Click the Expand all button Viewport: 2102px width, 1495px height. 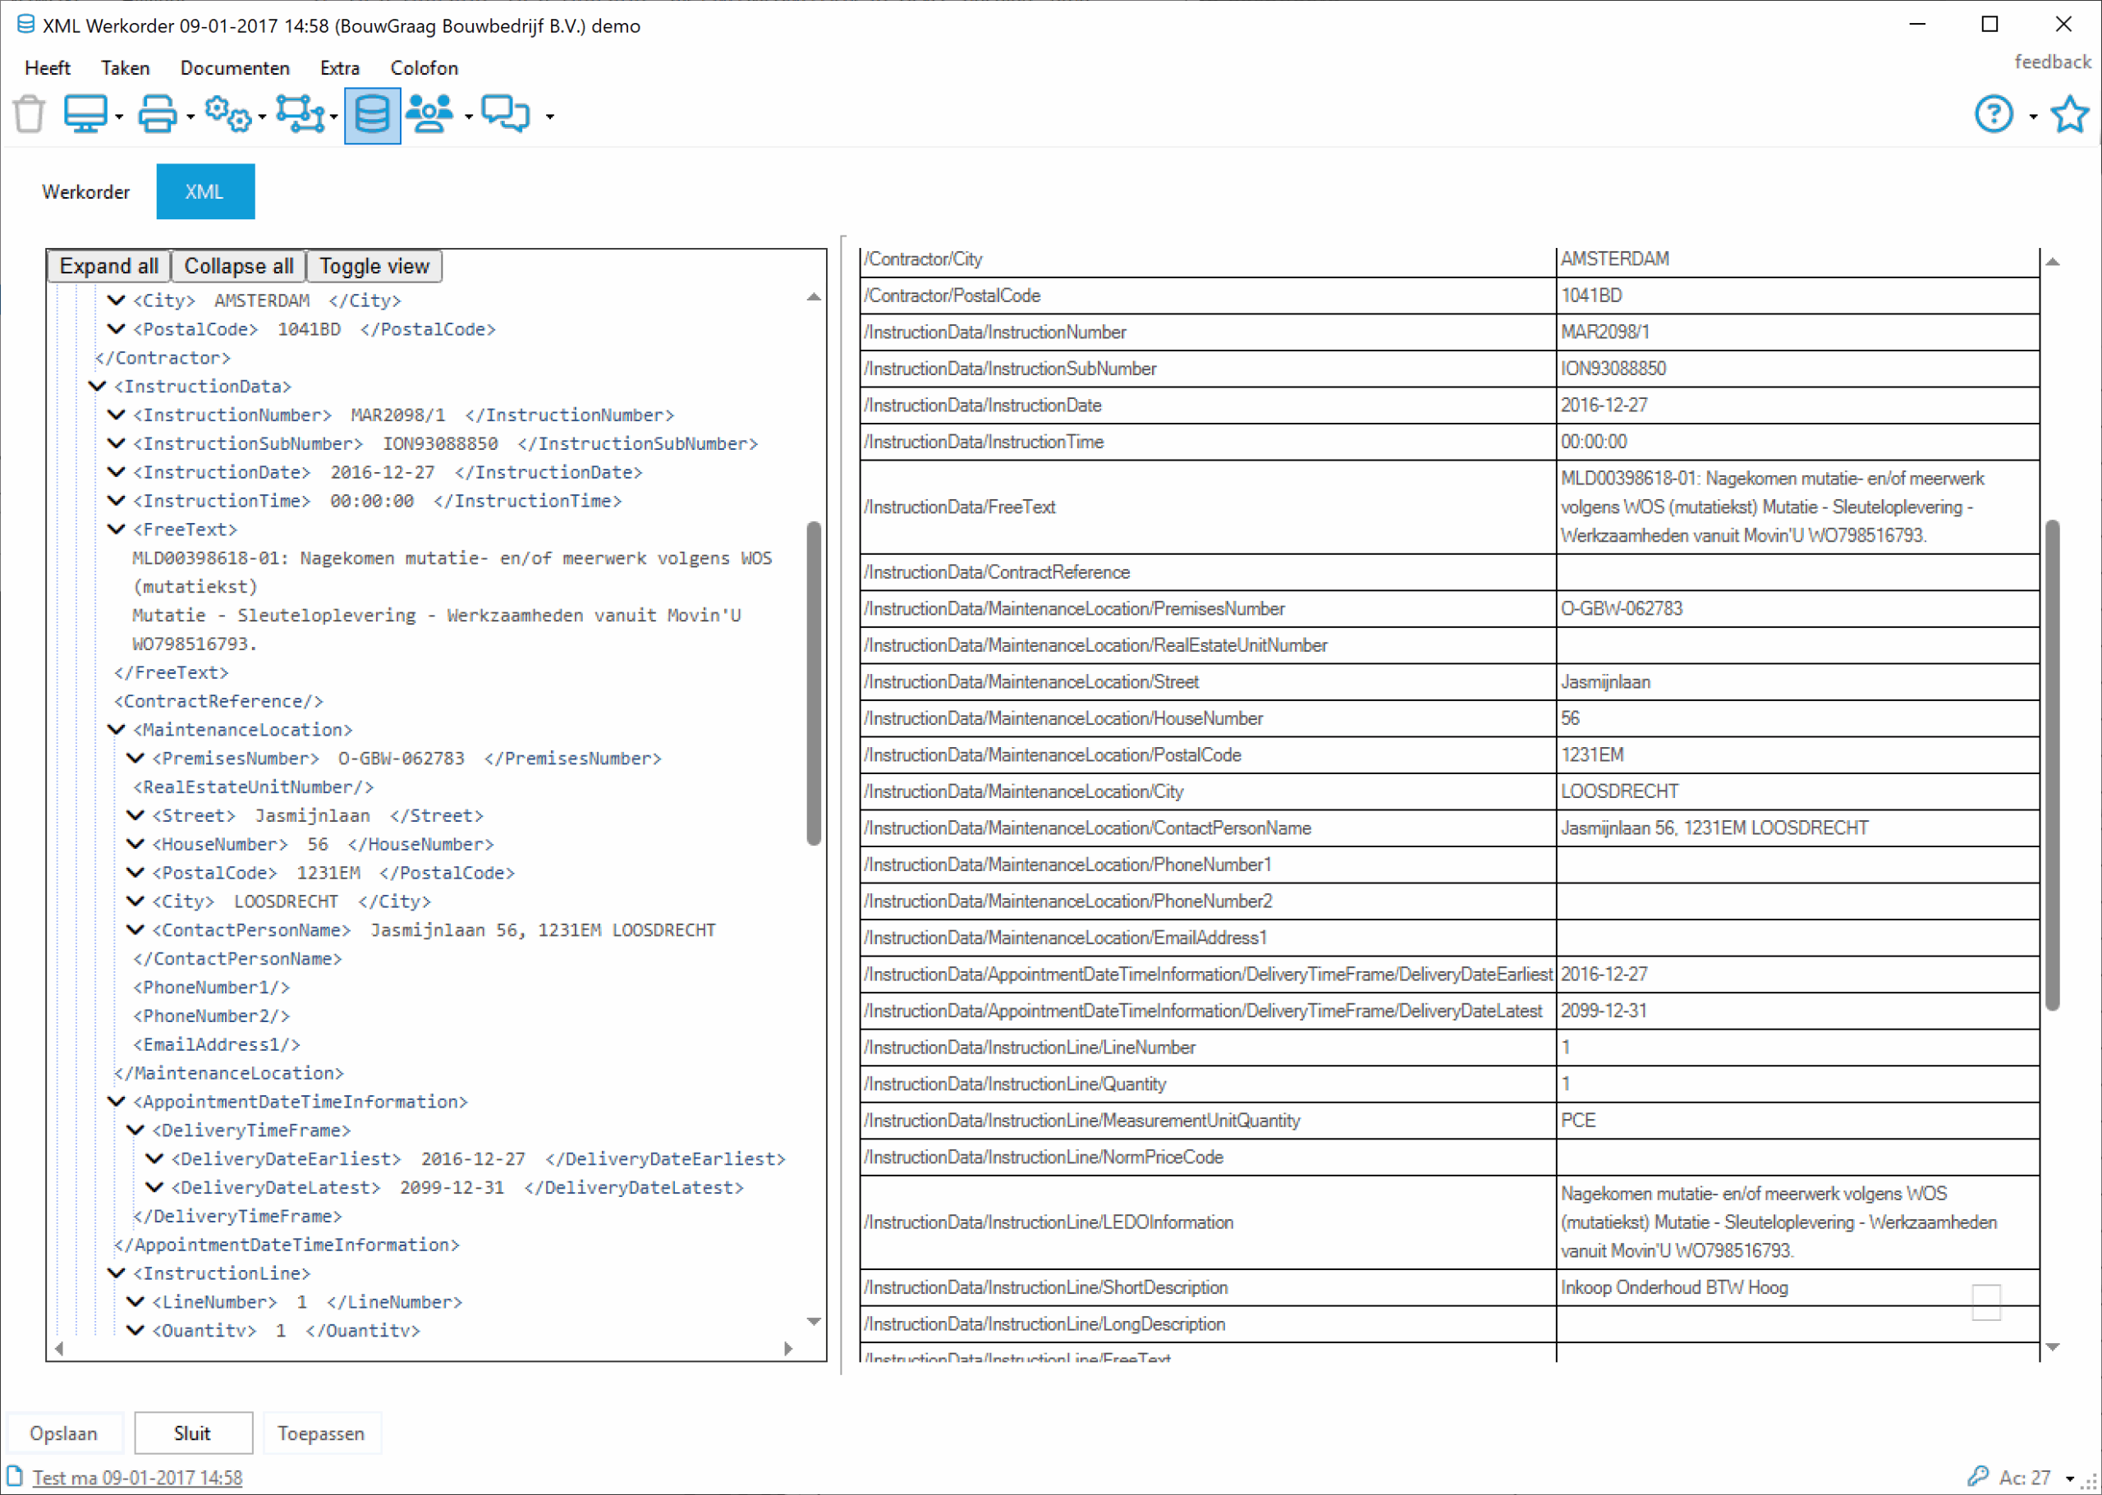108,266
